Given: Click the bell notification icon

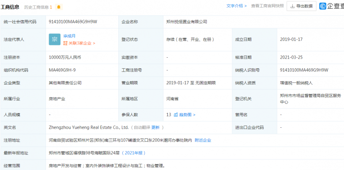Looking at the screenshot, I should click(x=59, y=7).
